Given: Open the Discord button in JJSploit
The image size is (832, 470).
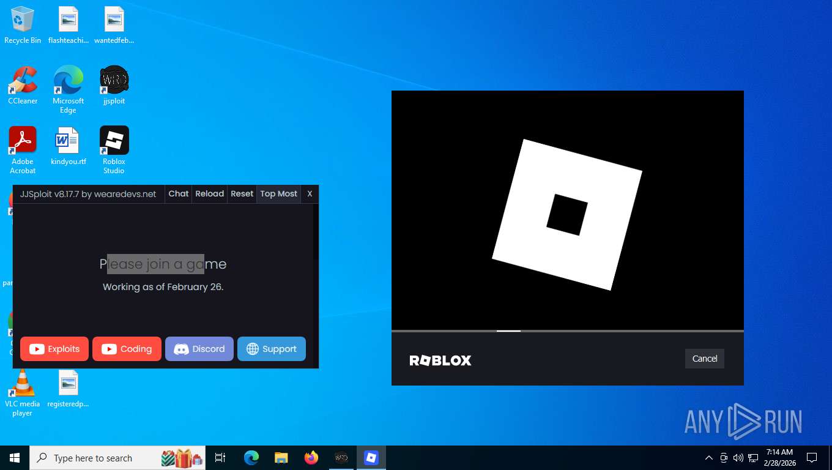Looking at the screenshot, I should [199, 349].
